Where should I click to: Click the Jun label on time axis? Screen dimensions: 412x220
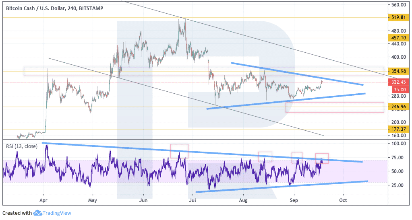[x=143, y=200]
